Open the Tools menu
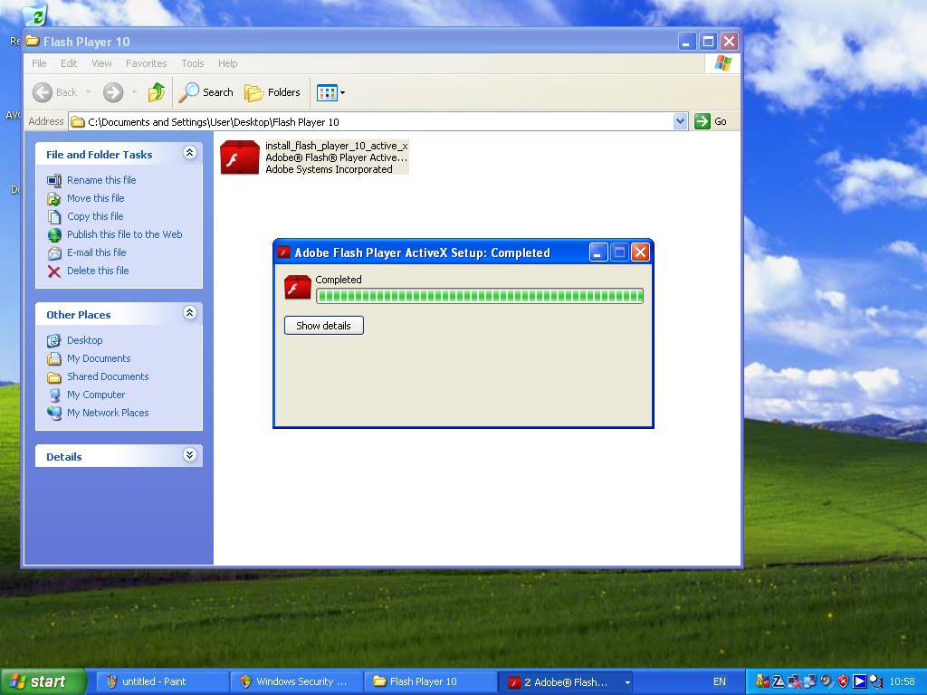Image resolution: width=927 pixels, height=695 pixels. 192,63
